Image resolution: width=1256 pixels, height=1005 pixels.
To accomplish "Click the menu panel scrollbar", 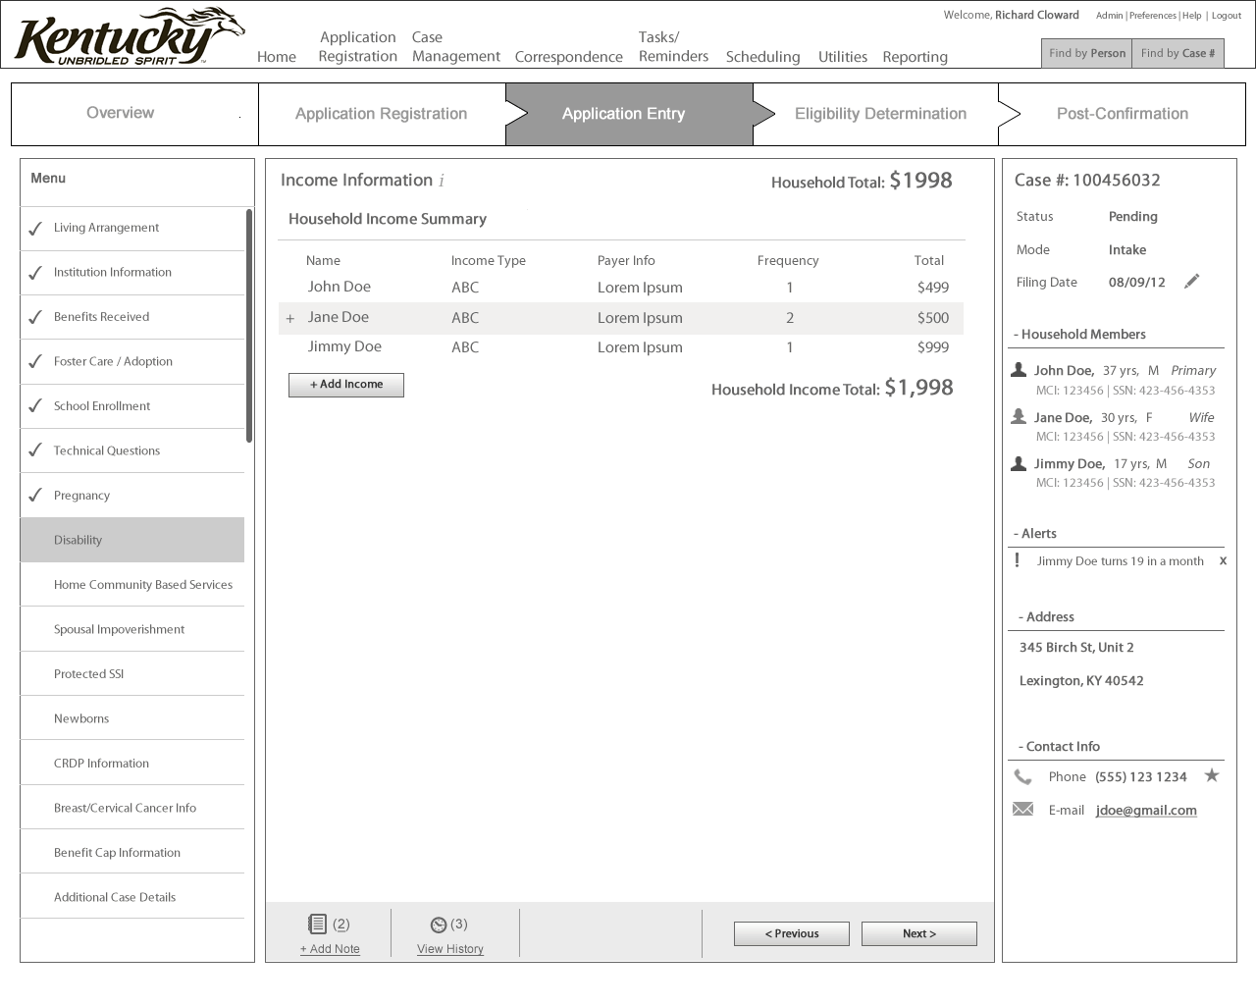I will [249, 326].
